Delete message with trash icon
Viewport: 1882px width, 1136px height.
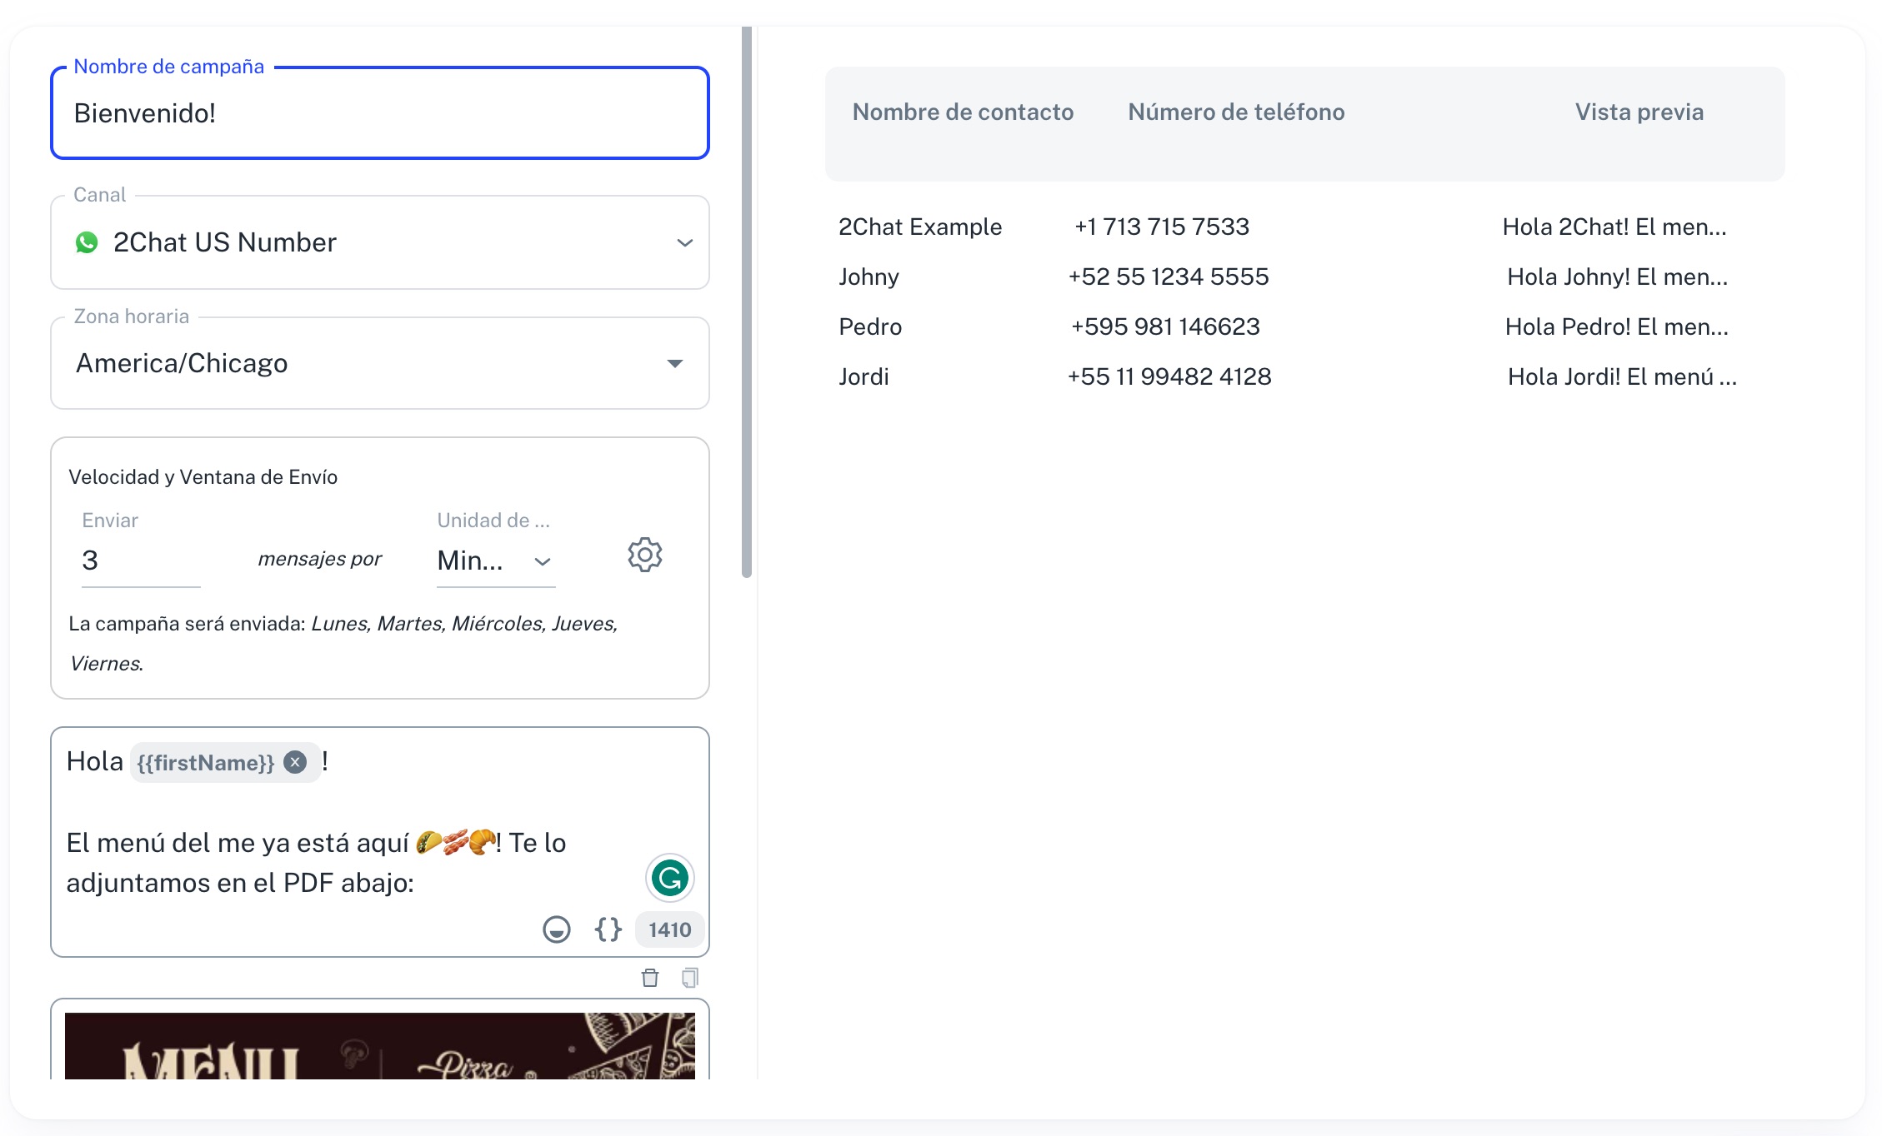650,978
